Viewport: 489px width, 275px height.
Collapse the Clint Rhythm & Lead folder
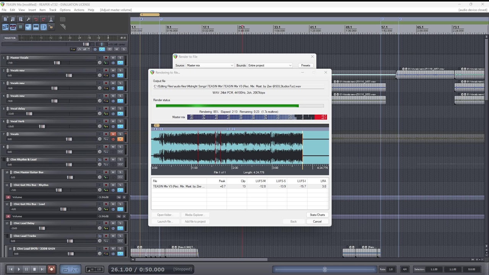click(x=100, y=160)
